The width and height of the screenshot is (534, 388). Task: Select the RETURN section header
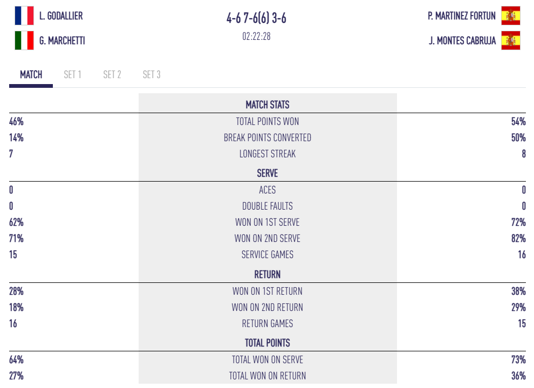tap(268, 274)
